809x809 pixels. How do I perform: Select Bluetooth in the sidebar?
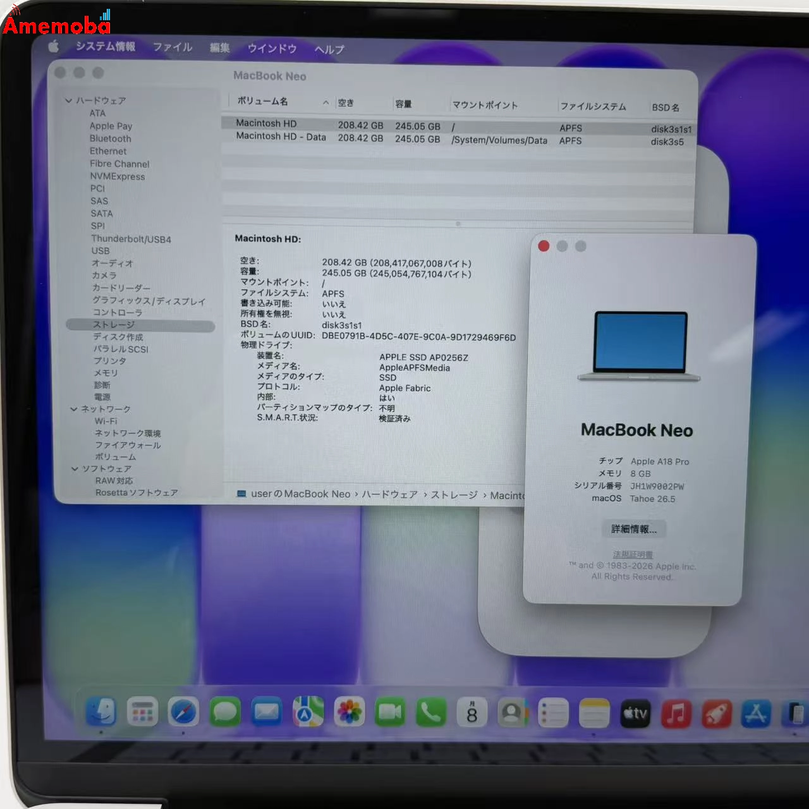point(111,138)
